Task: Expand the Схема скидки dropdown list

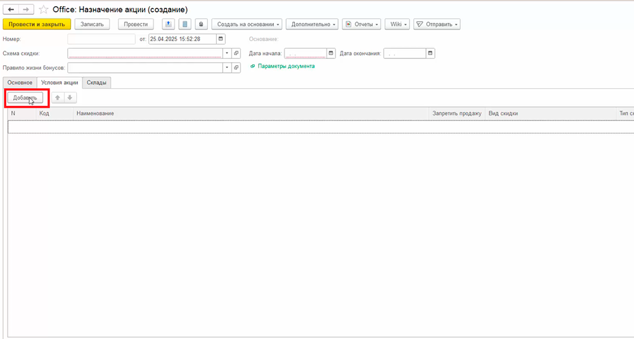Action: pyautogui.click(x=226, y=53)
